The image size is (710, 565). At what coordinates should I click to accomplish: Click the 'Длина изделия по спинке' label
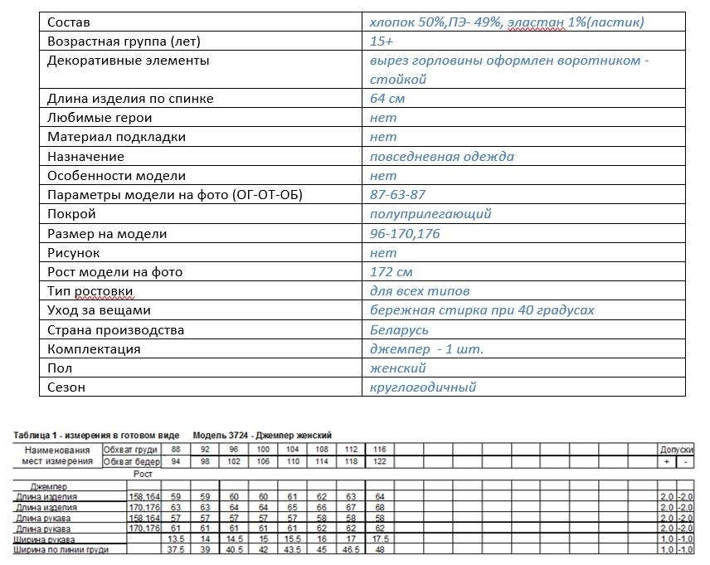[130, 99]
